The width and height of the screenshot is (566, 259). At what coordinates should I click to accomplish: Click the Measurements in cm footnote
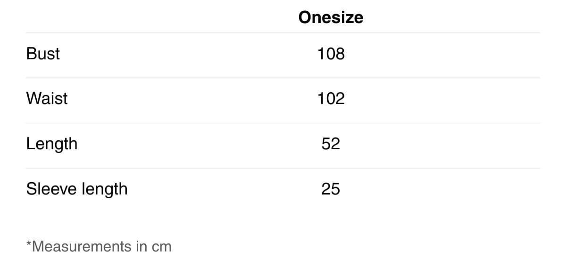[x=99, y=246]
